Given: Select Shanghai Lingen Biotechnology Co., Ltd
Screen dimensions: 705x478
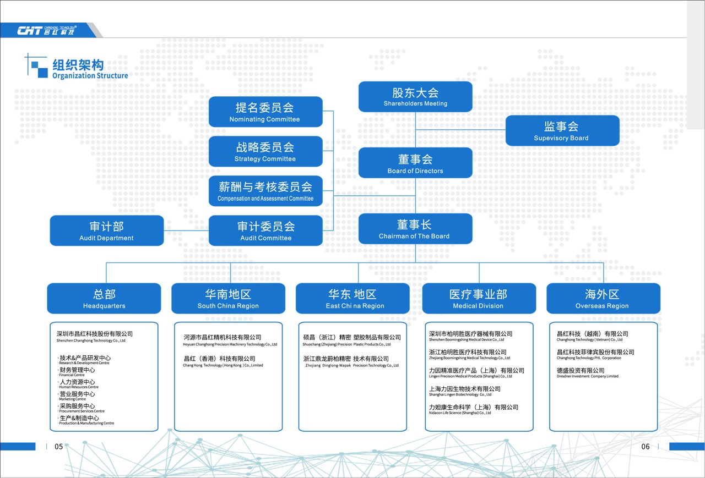Looking at the screenshot, I should pyautogui.click(x=465, y=391).
